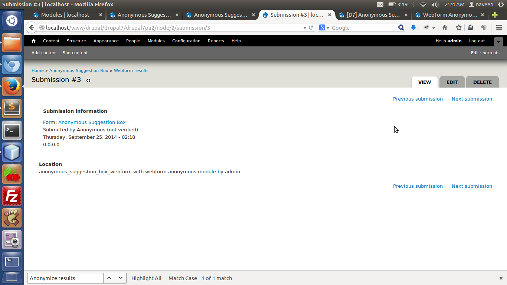This screenshot has height=285, width=507.
Task: Open the Help admin menu
Action: (x=236, y=41)
